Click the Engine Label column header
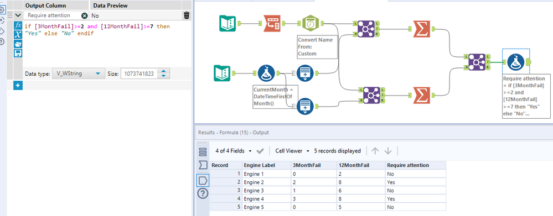The image size is (553, 216). click(267, 165)
